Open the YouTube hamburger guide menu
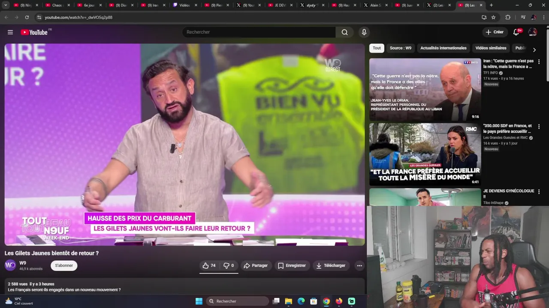 click(10, 32)
